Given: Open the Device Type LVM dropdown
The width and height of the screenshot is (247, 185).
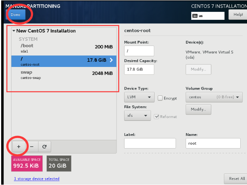Looking at the screenshot, I should 139,97.
